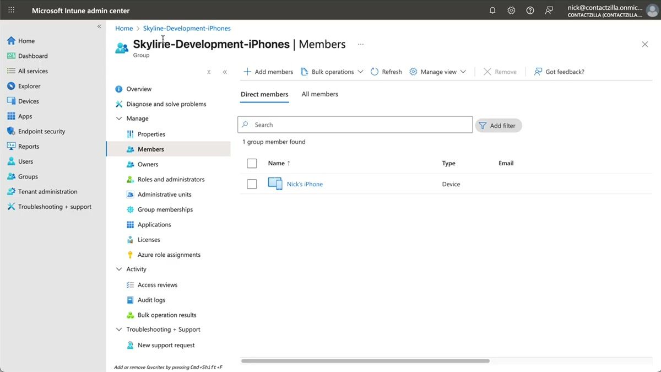Viewport: 661px width, 372px height.
Task: Collapse the Manage section in the group menu
Action: [119, 118]
